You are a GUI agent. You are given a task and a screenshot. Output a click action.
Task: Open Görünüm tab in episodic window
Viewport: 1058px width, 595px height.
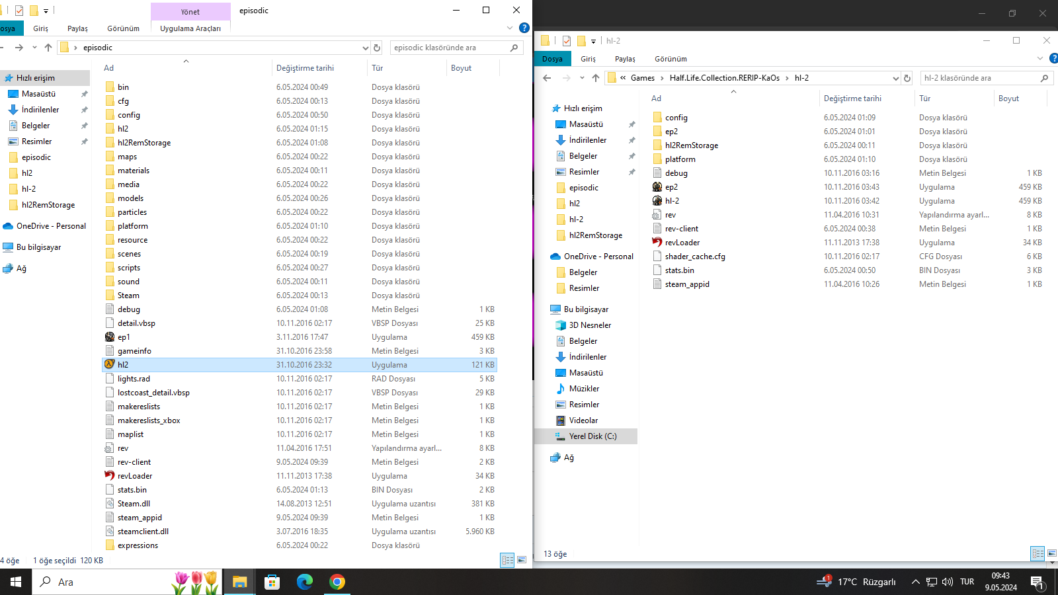point(124,28)
